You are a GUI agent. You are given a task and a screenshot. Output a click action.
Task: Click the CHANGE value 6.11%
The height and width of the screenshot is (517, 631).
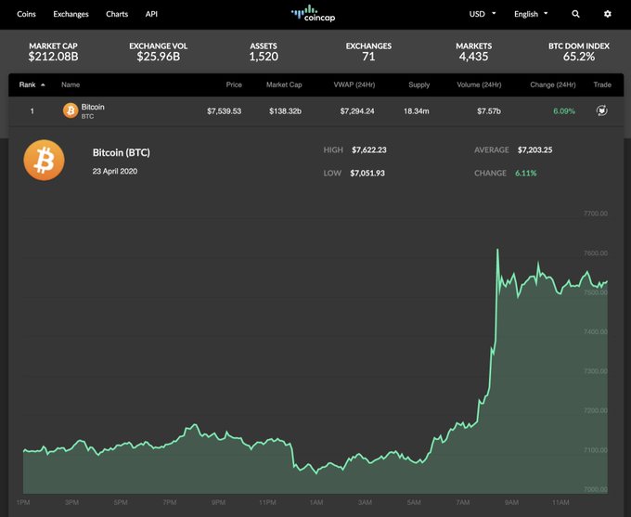tap(526, 174)
